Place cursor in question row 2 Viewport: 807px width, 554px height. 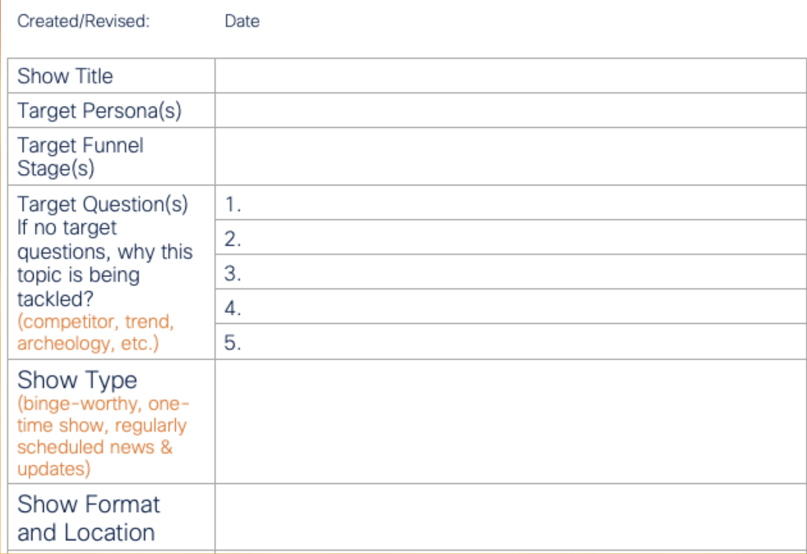[510, 237]
